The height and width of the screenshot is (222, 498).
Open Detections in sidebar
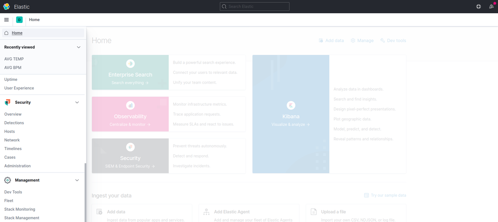pyautogui.click(x=14, y=123)
